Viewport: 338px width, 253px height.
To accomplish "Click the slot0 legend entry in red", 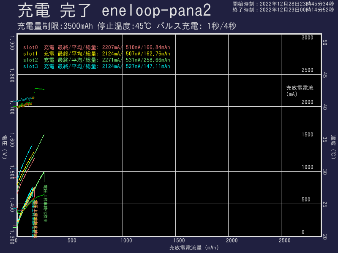I will (96, 47).
